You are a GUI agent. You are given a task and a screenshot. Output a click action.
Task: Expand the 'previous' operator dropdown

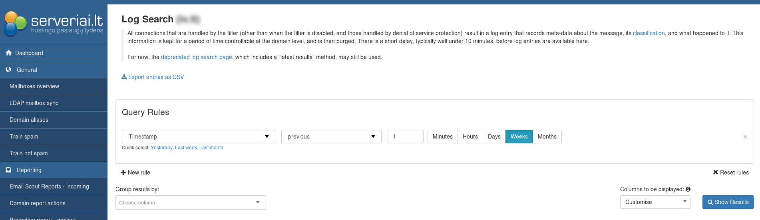331,137
